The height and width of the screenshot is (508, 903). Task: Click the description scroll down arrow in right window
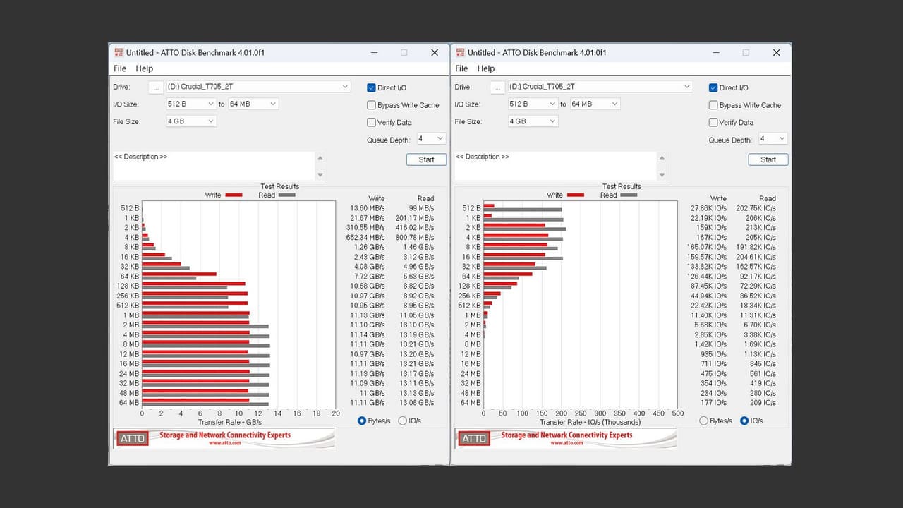[x=662, y=174]
